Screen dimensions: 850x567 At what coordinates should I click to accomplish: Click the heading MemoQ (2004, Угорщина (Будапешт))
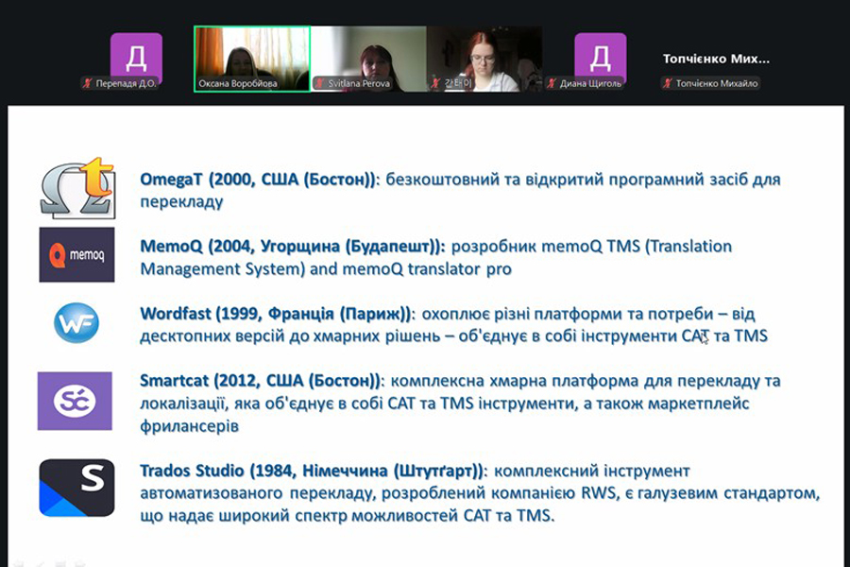pos(292,247)
